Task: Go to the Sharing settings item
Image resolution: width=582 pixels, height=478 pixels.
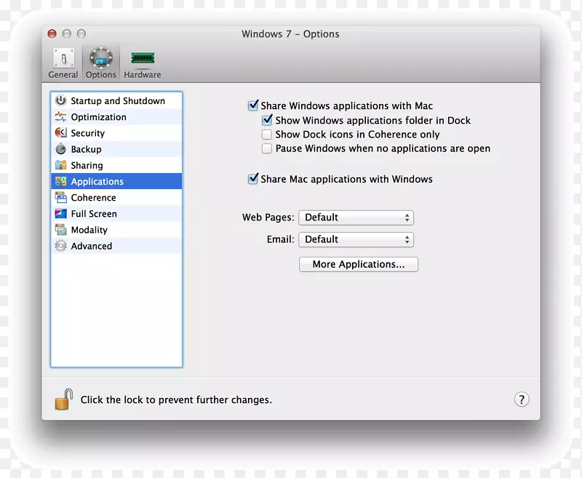Action: (x=87, y=166)
